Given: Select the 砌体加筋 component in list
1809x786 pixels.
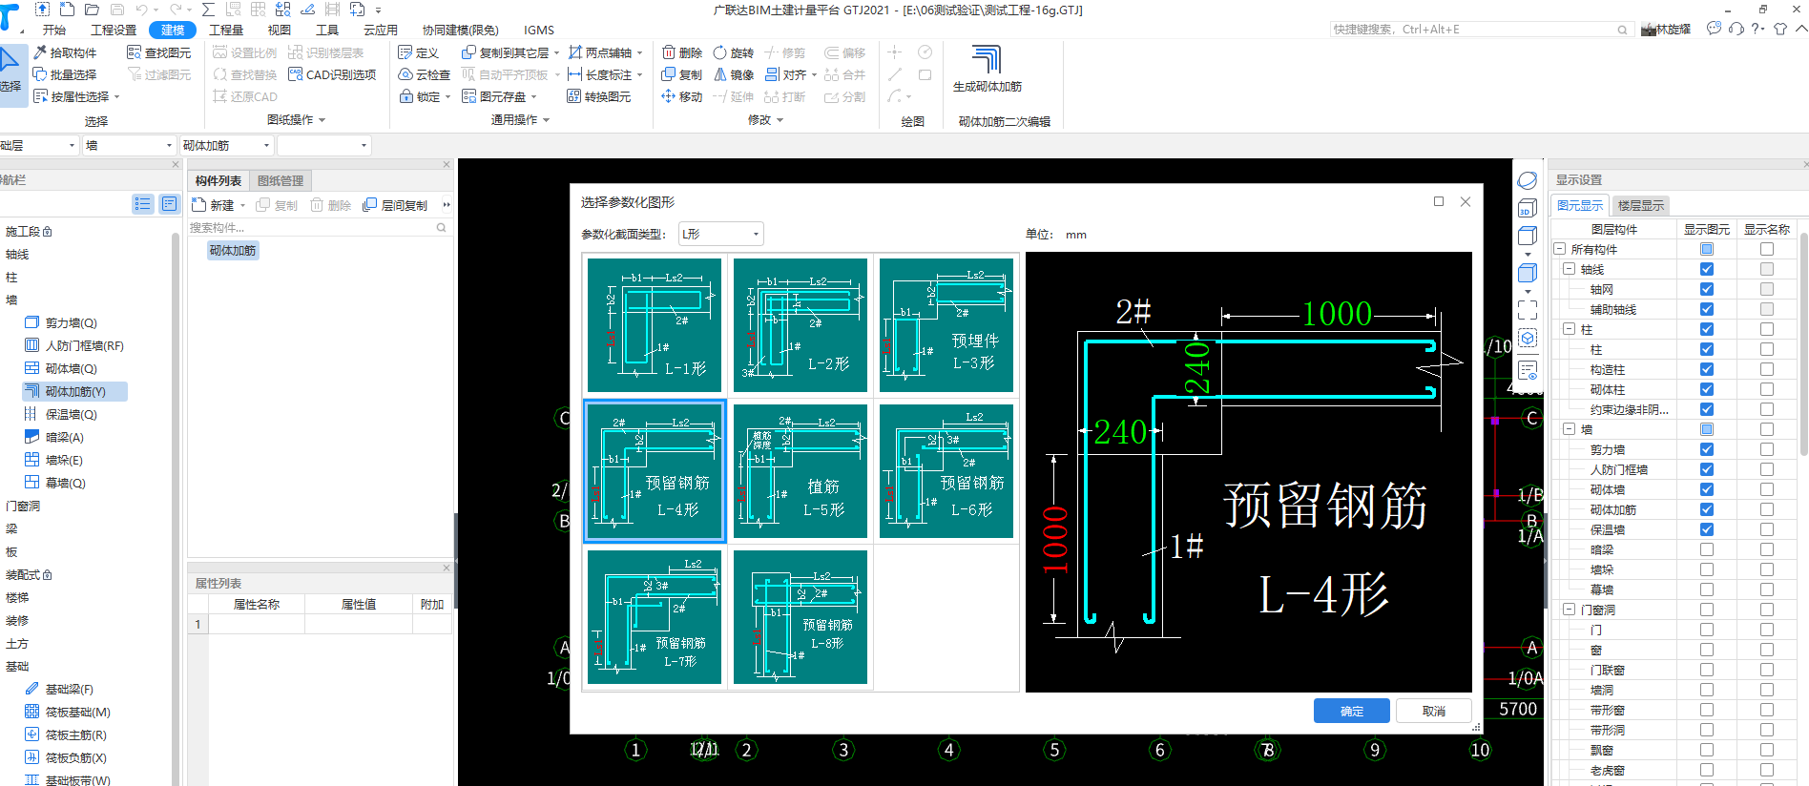Looking at the screenshot, I should 233,250.
